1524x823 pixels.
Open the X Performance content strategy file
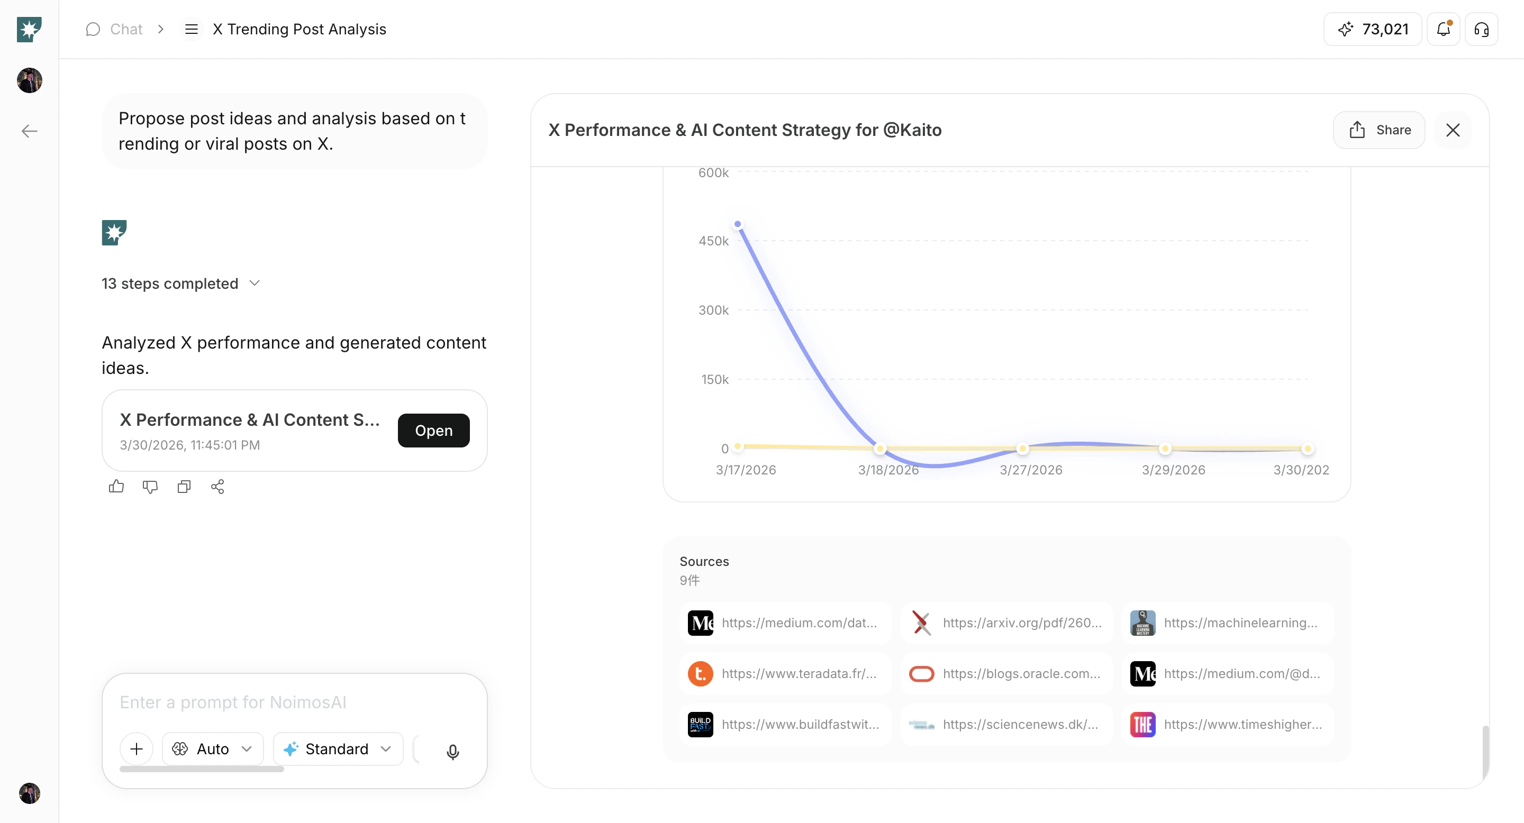point(433,431)
